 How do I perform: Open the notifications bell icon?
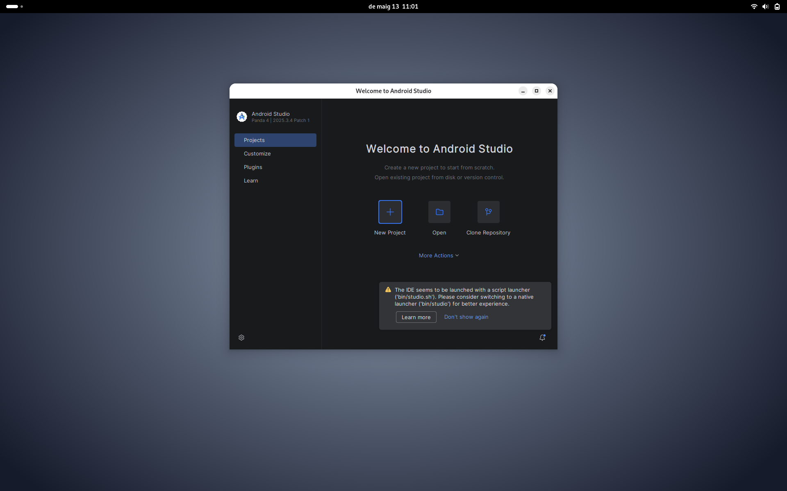(x=542, y=338)
